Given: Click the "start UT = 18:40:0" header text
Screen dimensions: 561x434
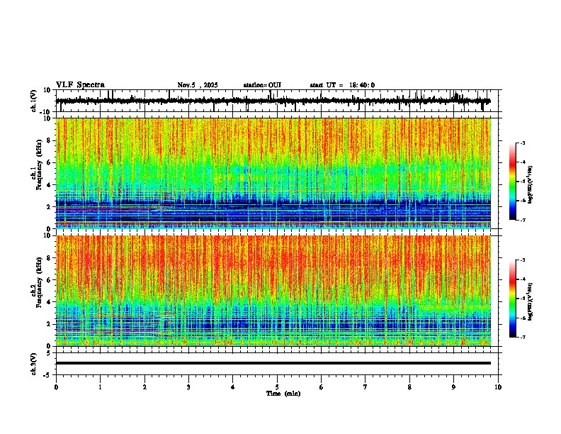Looking at the screenshot, I should 342,85.
